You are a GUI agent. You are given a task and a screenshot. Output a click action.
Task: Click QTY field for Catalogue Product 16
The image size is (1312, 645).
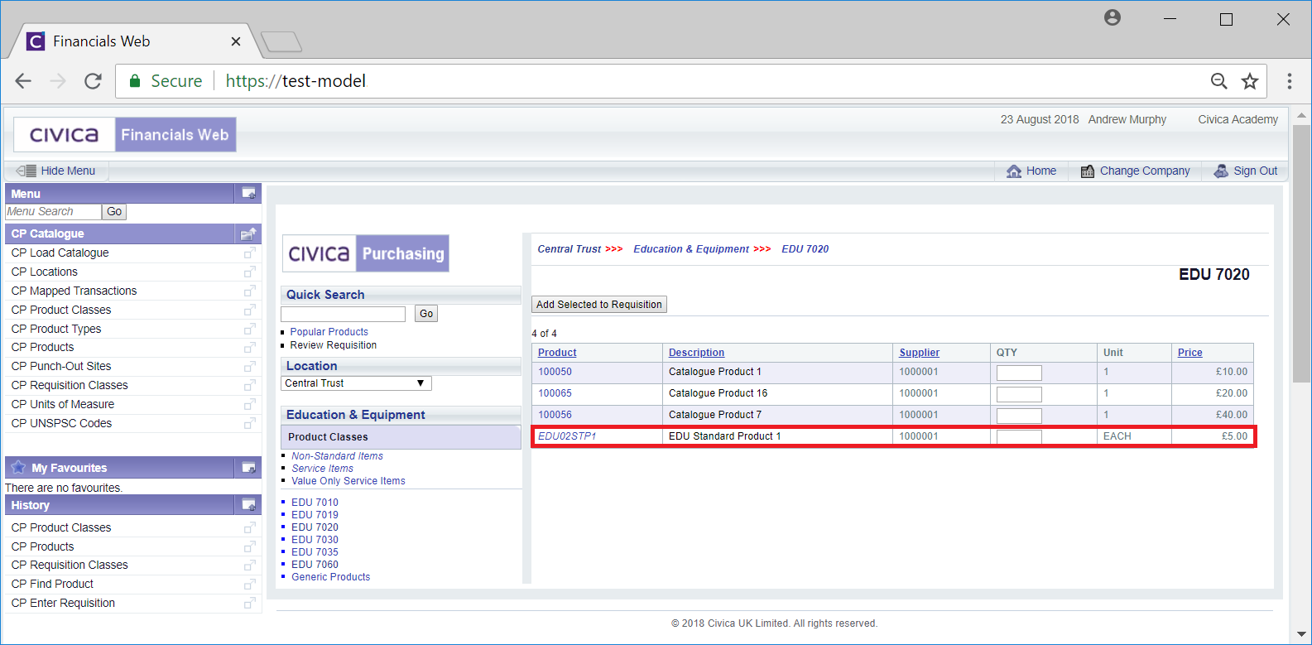(x=1019, y=394)
